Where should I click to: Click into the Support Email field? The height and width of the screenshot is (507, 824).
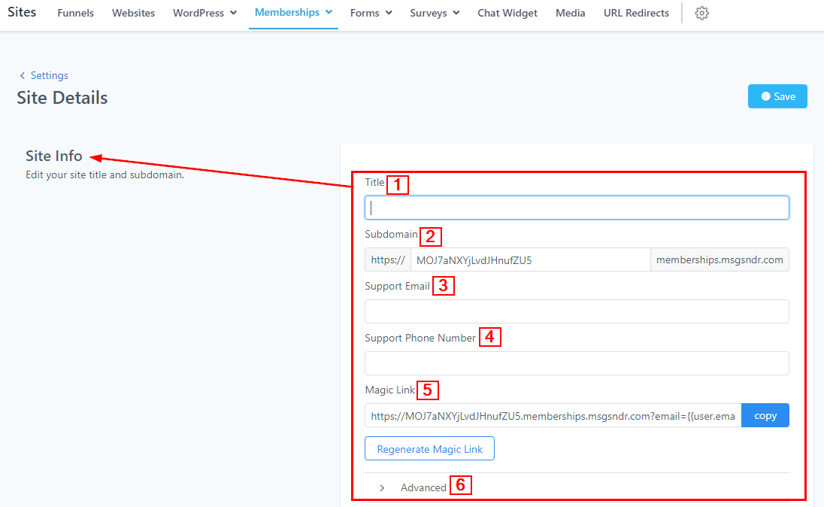tap(577, 311)
